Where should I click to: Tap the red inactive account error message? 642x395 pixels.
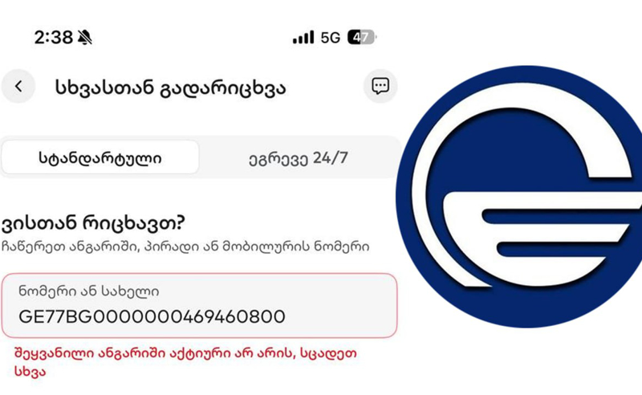pos(185,362)
